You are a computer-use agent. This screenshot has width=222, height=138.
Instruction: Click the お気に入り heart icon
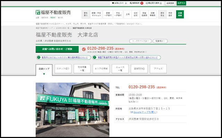coord(113,3)
